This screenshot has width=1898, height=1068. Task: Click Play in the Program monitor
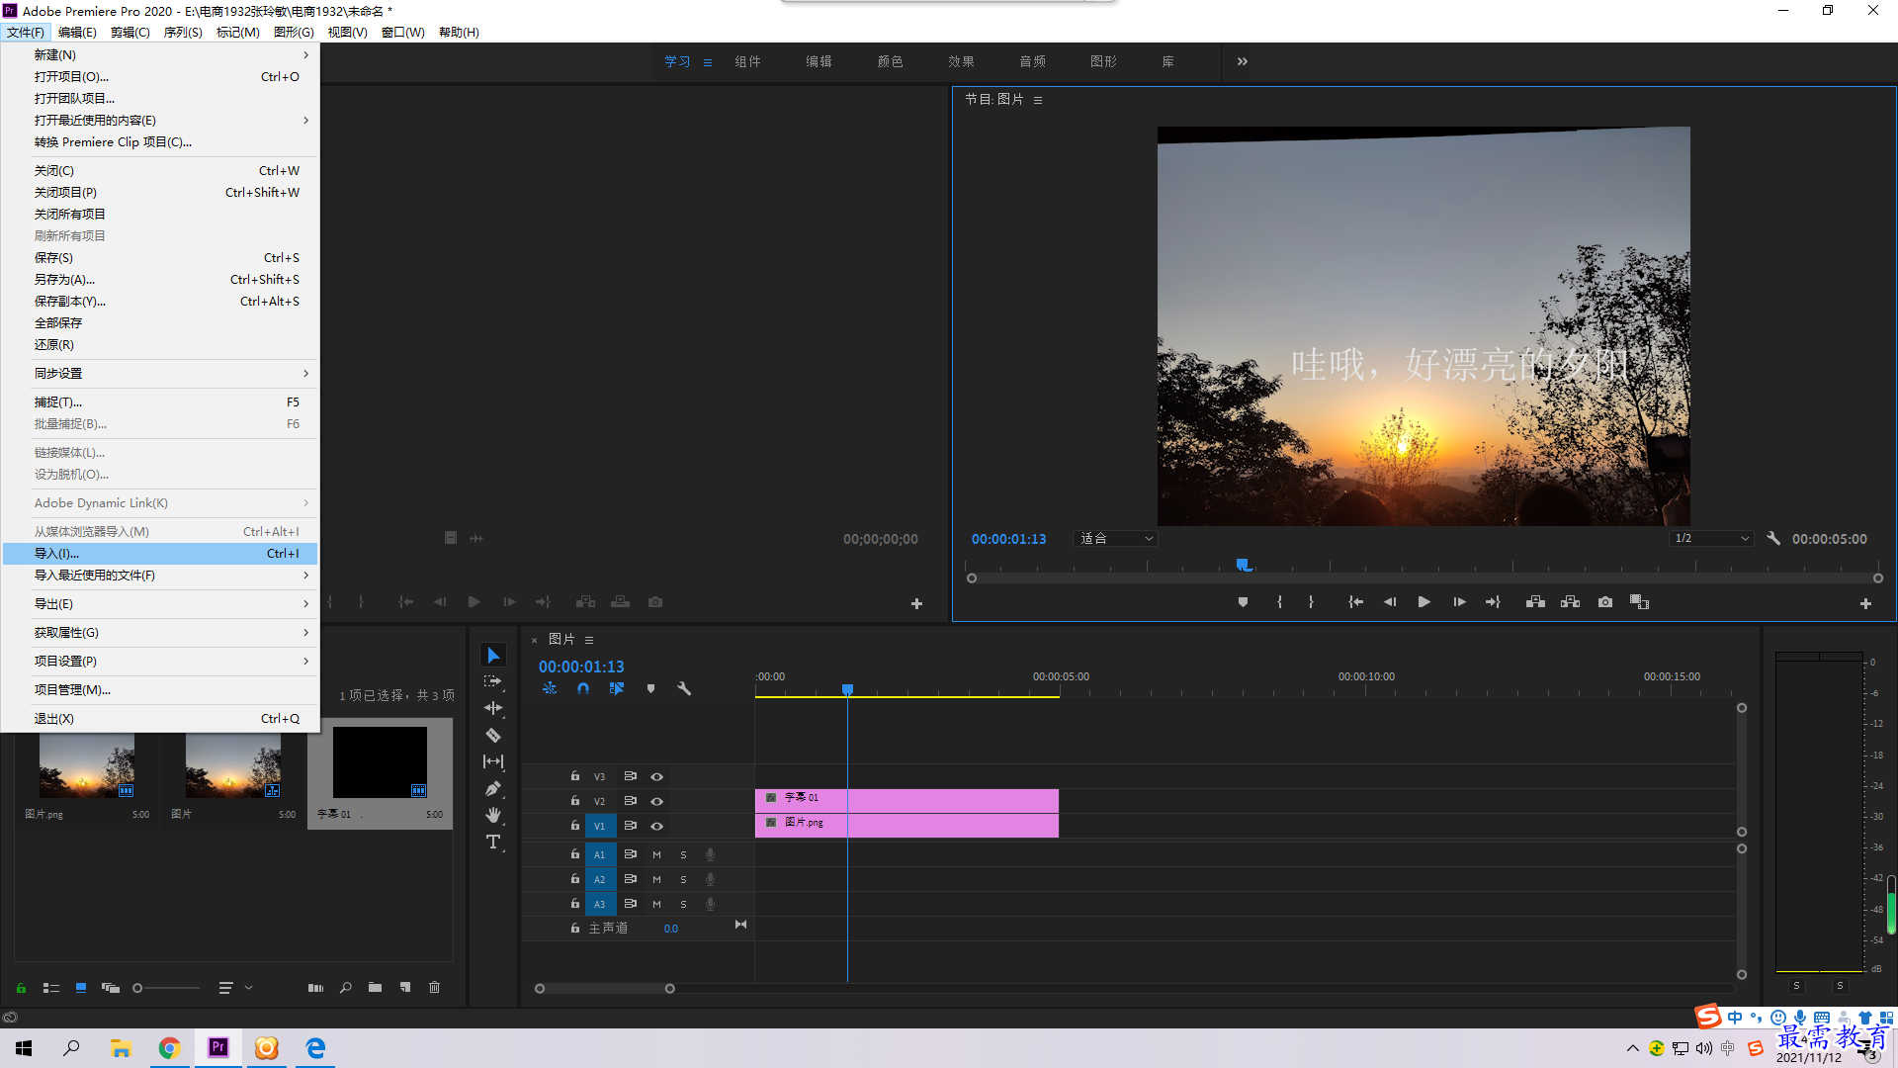[1423, 602]
